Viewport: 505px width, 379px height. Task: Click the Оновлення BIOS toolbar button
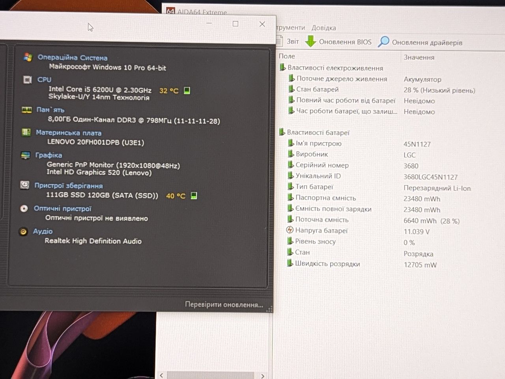[339, 42]
